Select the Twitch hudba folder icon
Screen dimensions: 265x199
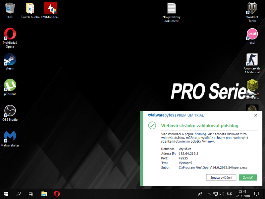tap(30, 10)
